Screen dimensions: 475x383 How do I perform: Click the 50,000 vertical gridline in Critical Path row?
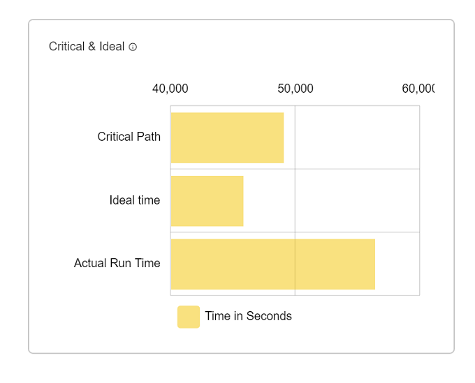[295, 137]
